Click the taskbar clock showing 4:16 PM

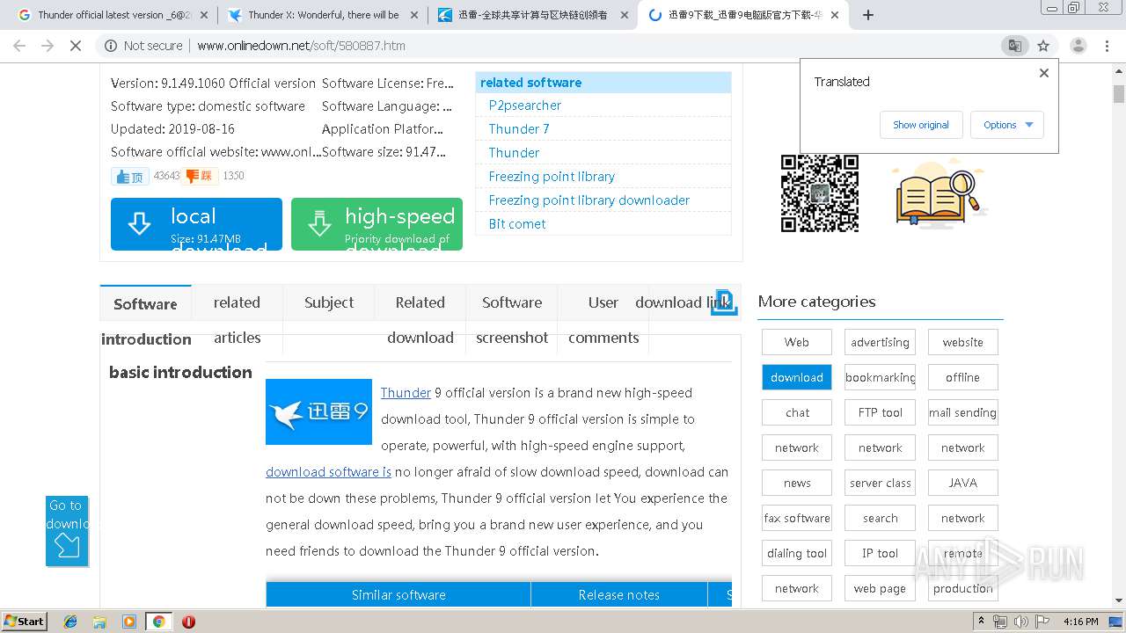[x=1080, y=622]
